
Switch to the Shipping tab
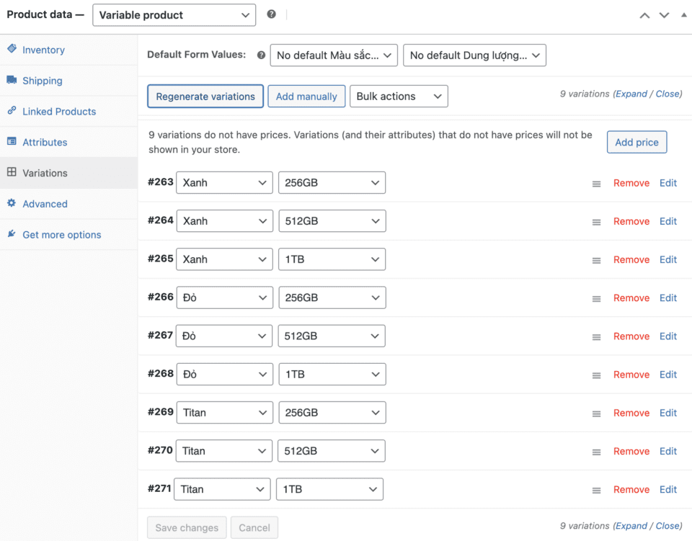[68, 81]
